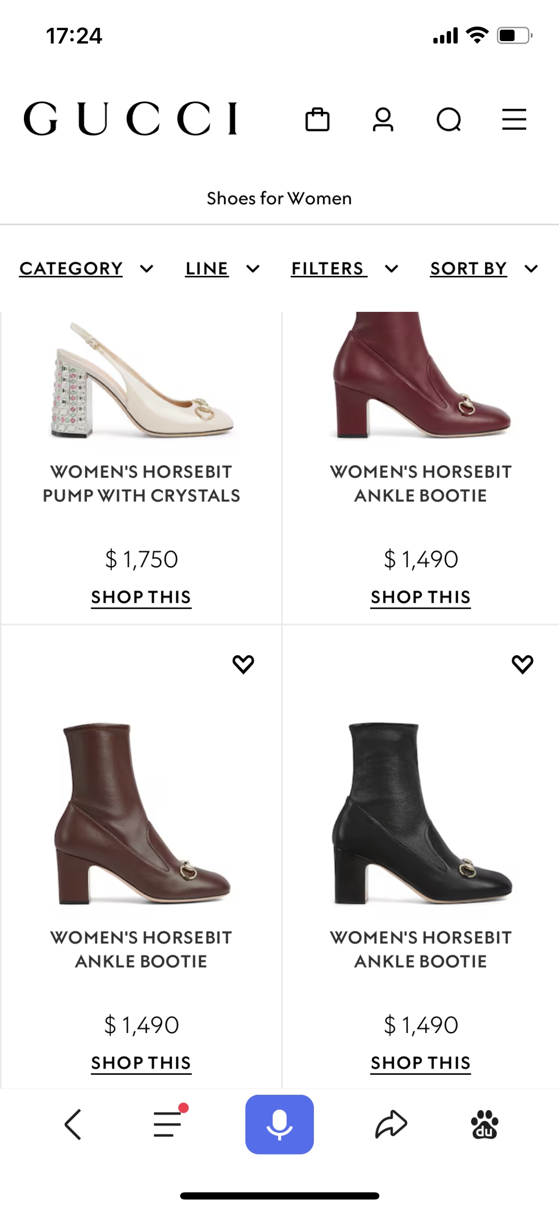Tap the search magnifier icon
Image resolution: width=559 pixels, height=1211 pixels.
coord(449,120)
